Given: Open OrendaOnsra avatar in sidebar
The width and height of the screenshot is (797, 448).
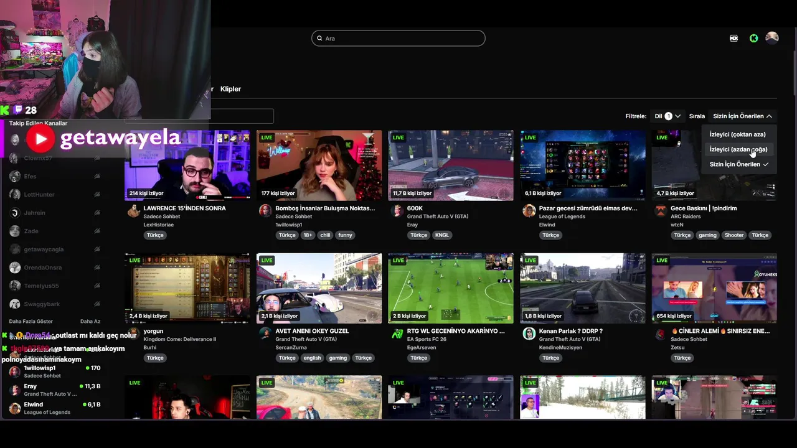Looking at the screenshot, I should click(15, 268).
